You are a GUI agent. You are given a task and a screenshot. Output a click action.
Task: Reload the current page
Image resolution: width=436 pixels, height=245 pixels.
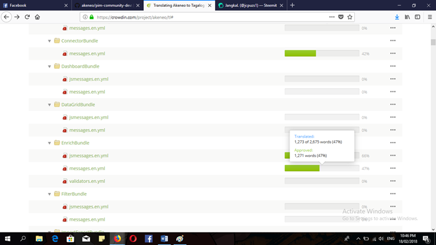coord(27,17)
